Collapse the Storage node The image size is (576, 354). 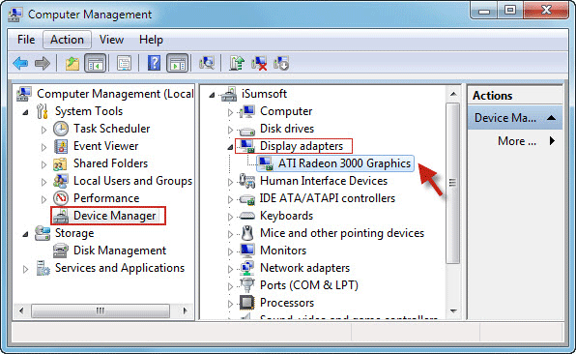[x=25, y=234]
